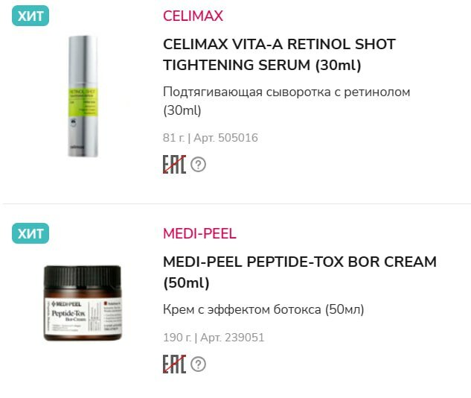
Task: Click the Medi-Peel cream jar thumbnail
Action: (x=83, y=303)
